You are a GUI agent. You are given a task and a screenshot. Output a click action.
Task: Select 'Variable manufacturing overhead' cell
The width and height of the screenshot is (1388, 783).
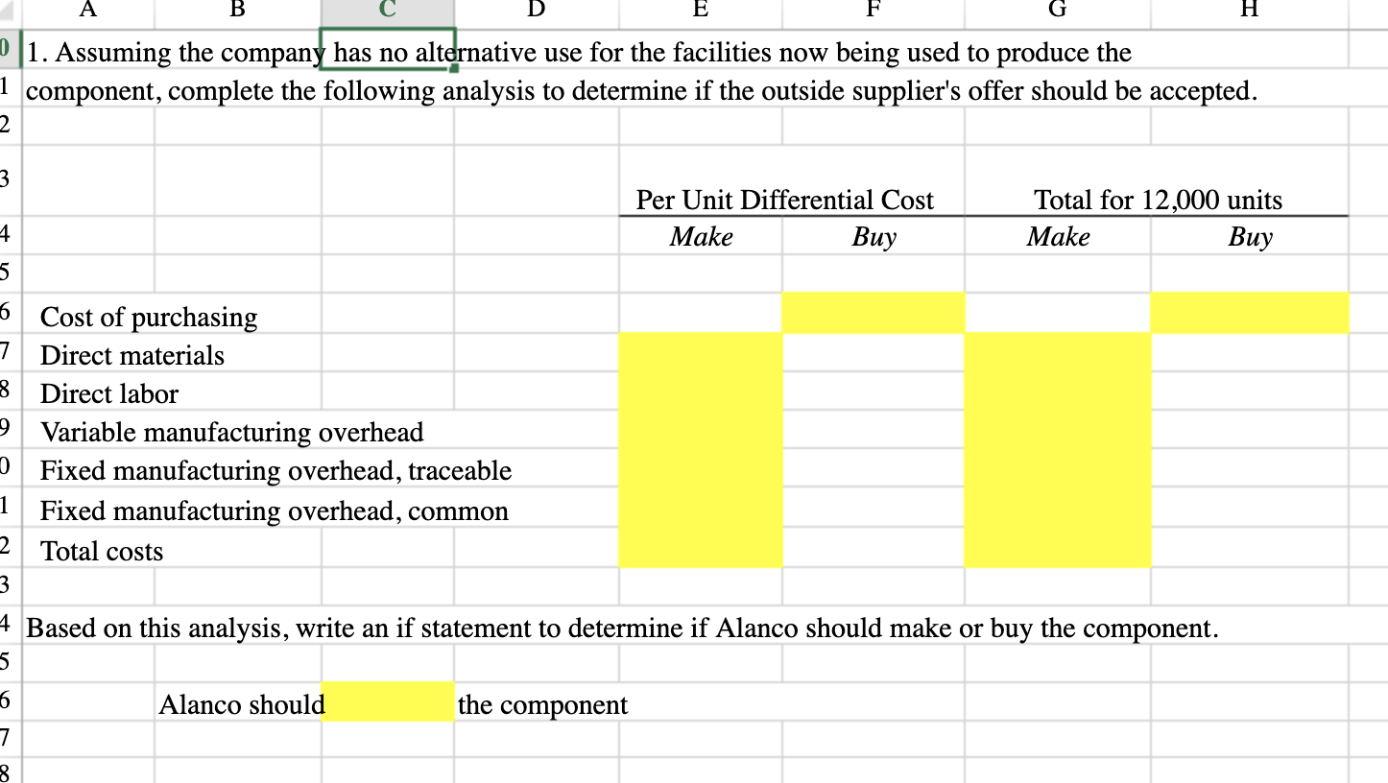point(232,432)
